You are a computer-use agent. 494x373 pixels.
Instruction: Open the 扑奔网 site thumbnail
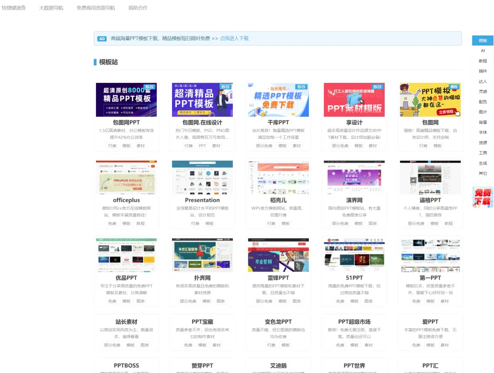pyautogui.click(x=202, y=255)
